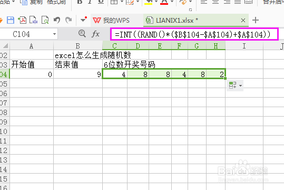284x190 pixels.
Task: Open the AutoFill options icon
Action: 232,85
